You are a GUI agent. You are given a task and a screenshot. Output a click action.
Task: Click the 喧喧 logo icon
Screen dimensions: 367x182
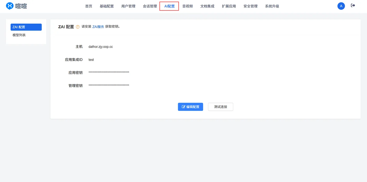(10, 6)
